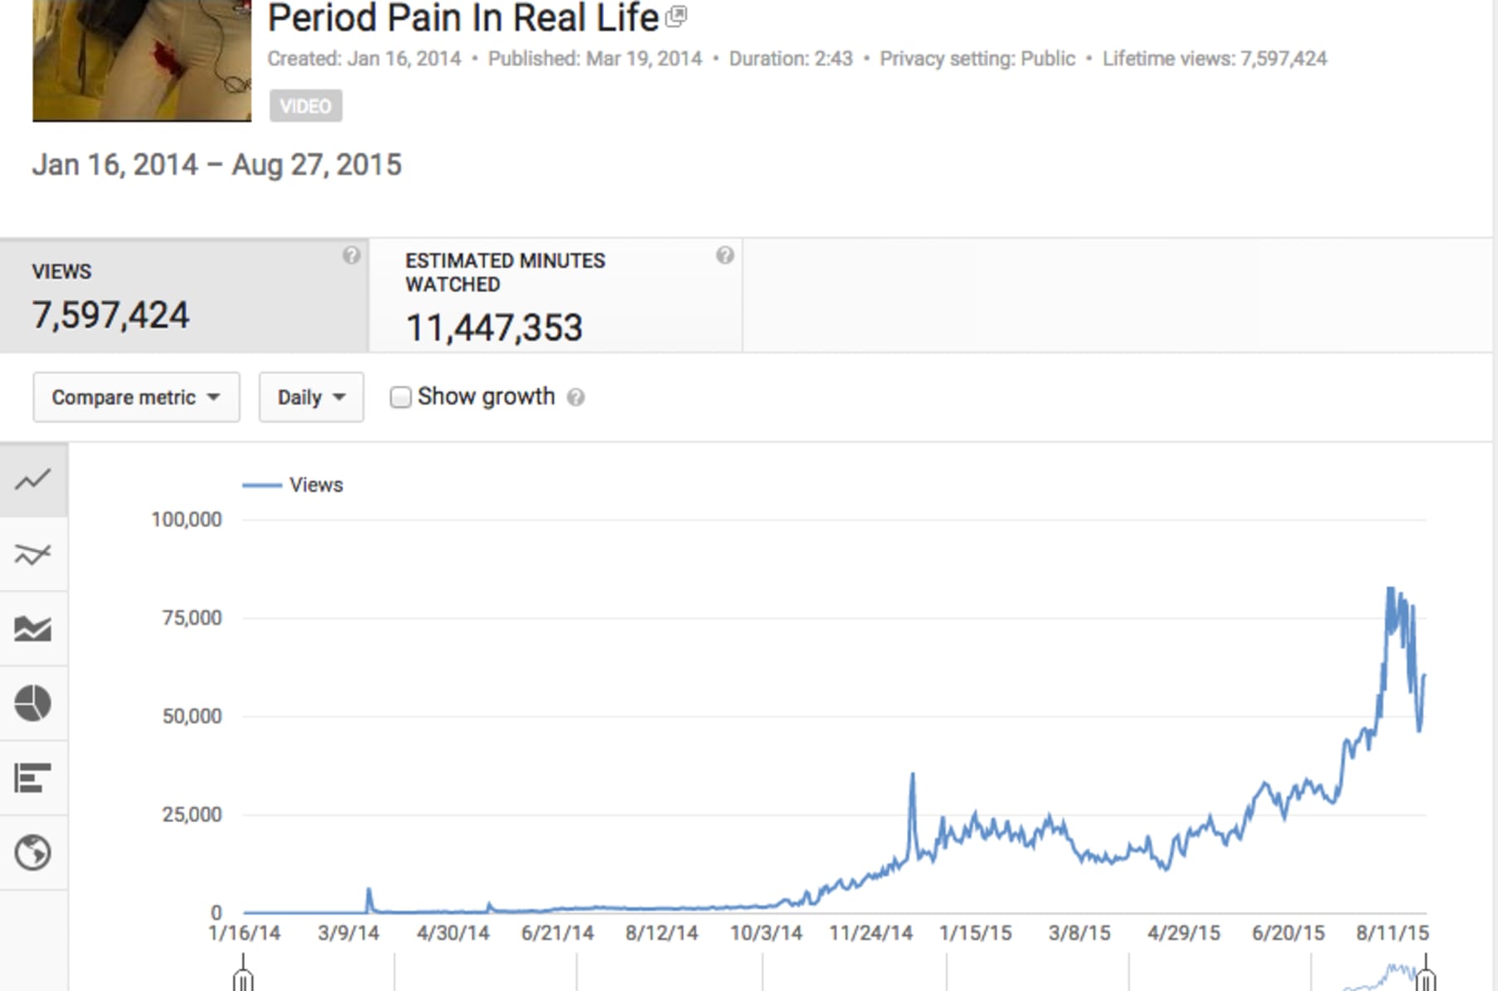Select the line chart view icon
Viewport: 1498px width, 991px height.
33,480
